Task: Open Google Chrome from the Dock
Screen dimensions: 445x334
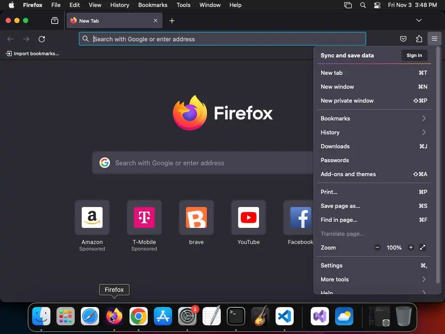Action: [x=139, y=316]
